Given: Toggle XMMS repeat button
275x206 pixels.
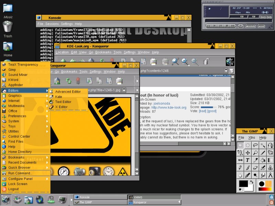Looking at the screenshot, I should (x=261, y=26).
